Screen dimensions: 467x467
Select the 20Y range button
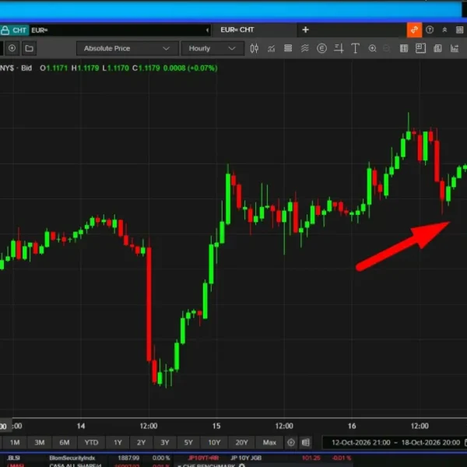(241, 442)
